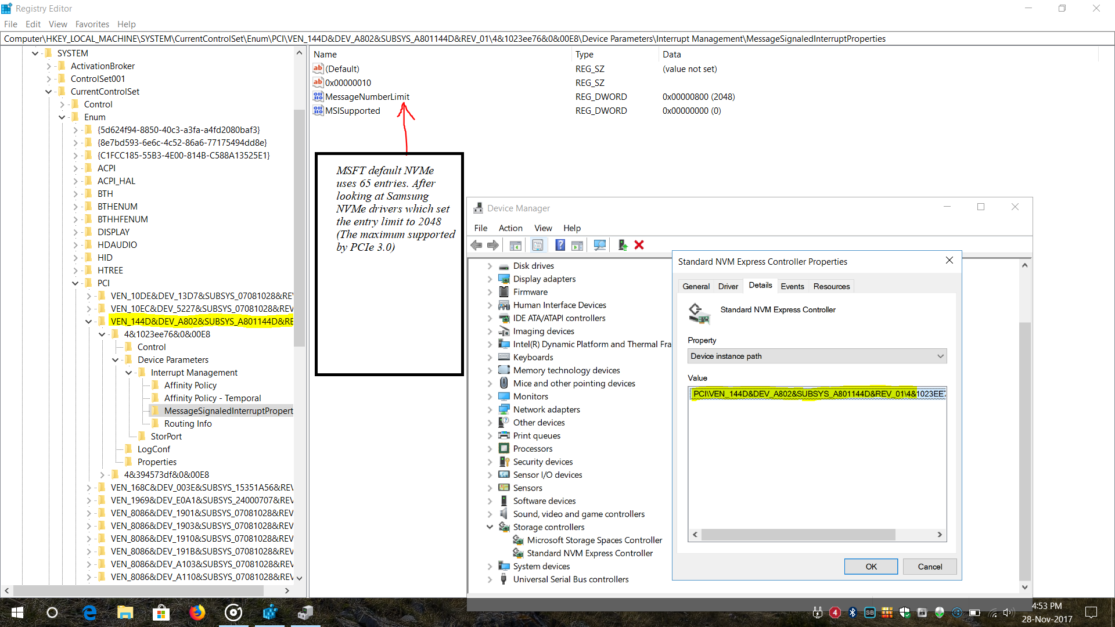Open File menu in Registry Editor
The width and height of the screenshot is (1115, 627).
10,24
